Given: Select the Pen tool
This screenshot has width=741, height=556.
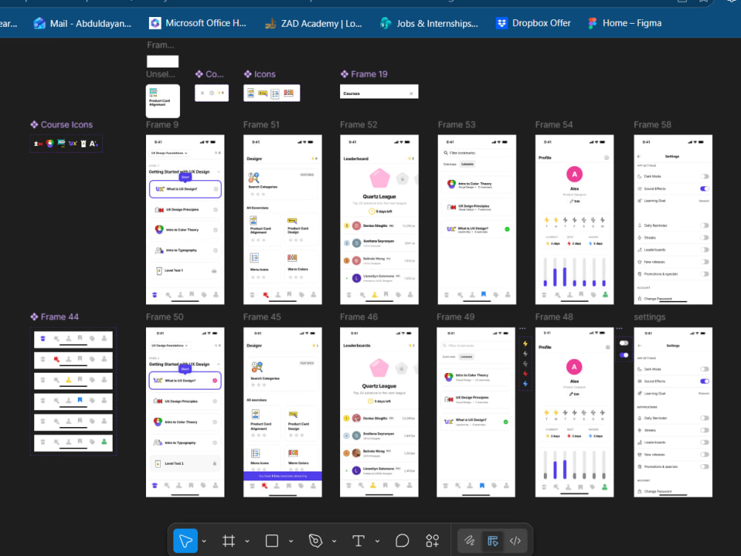Looking at the screenshot, I should (315, 540).
